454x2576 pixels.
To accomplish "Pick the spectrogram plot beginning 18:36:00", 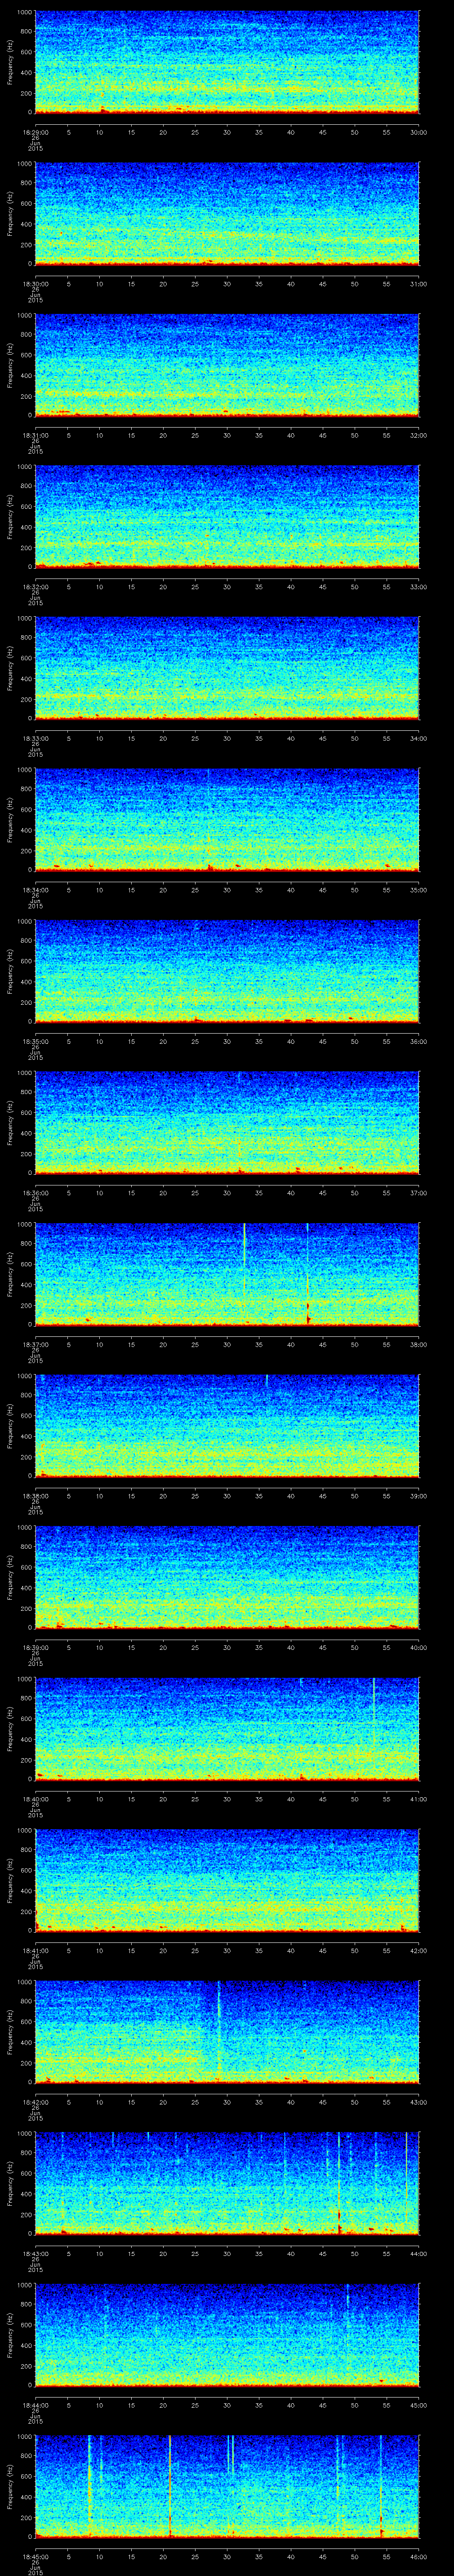I will (x=227, y=1123).
